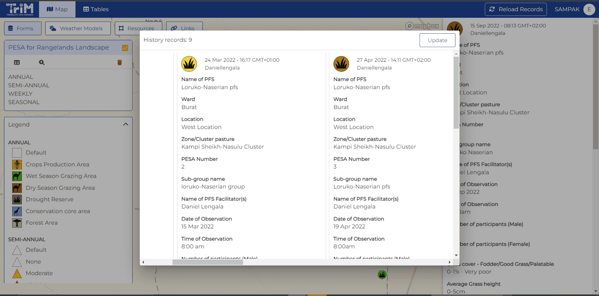599x296 pixels.
Task: Uncheck the PESA for Rangelands Landscape checkbox
Action: (x=125, y=48)
